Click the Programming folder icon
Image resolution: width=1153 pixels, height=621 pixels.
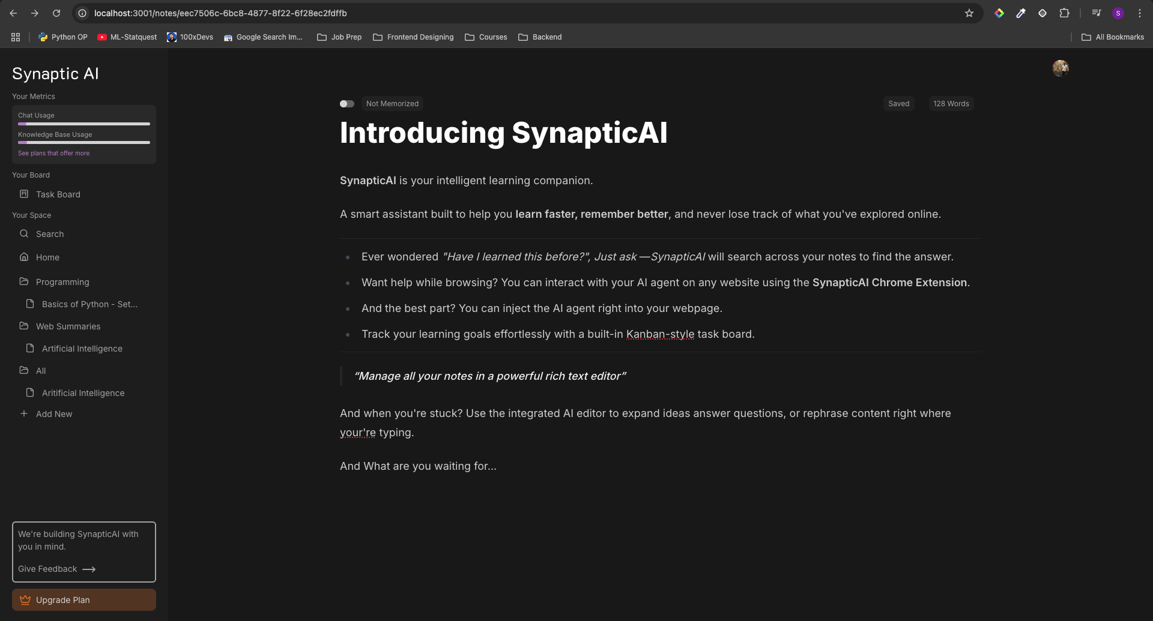[x=24, y=281]
